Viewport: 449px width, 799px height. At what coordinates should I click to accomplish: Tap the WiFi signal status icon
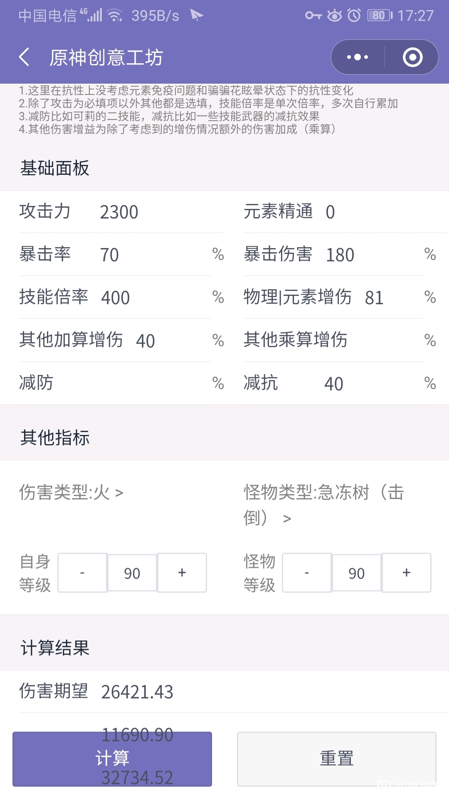tap(114, 15)
